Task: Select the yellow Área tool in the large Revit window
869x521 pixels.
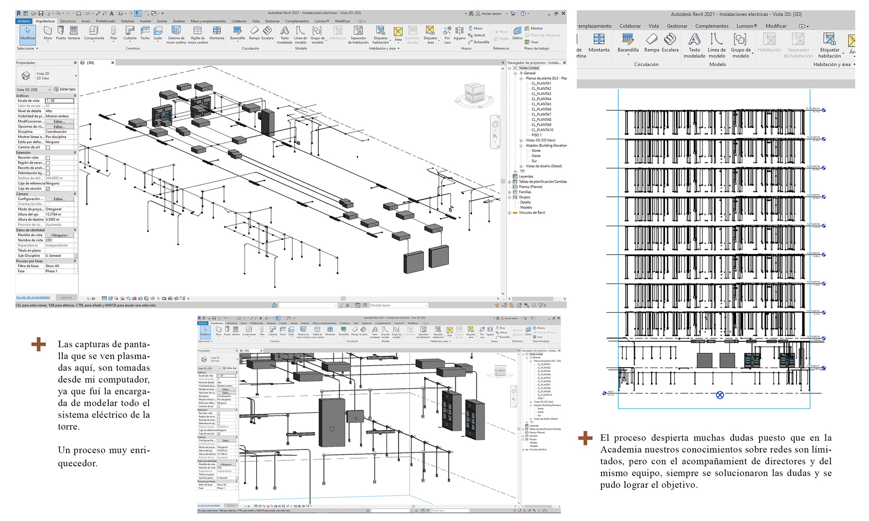Action: (398, 34)
